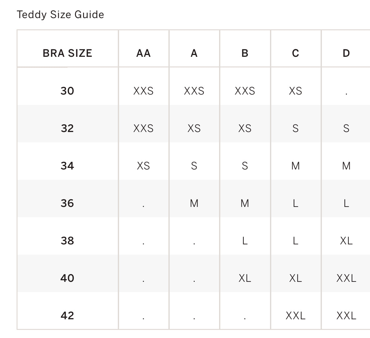Select the M cell for size 36A
The height and width of the screenshot is (338, 370).
point(194,203)
